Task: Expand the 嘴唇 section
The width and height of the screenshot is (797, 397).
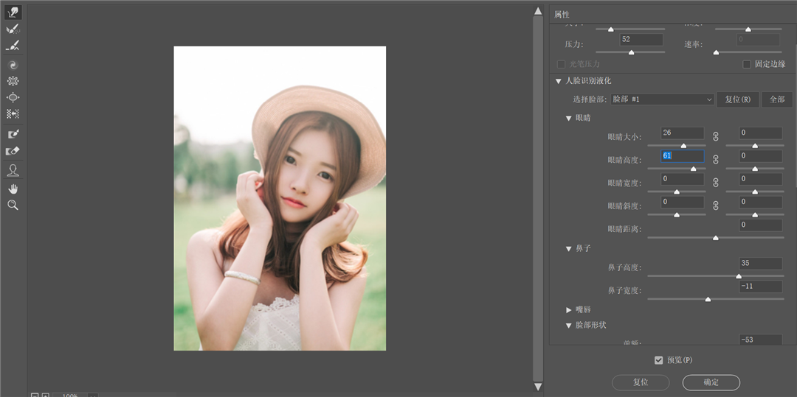Action: (x=569, y=310)
